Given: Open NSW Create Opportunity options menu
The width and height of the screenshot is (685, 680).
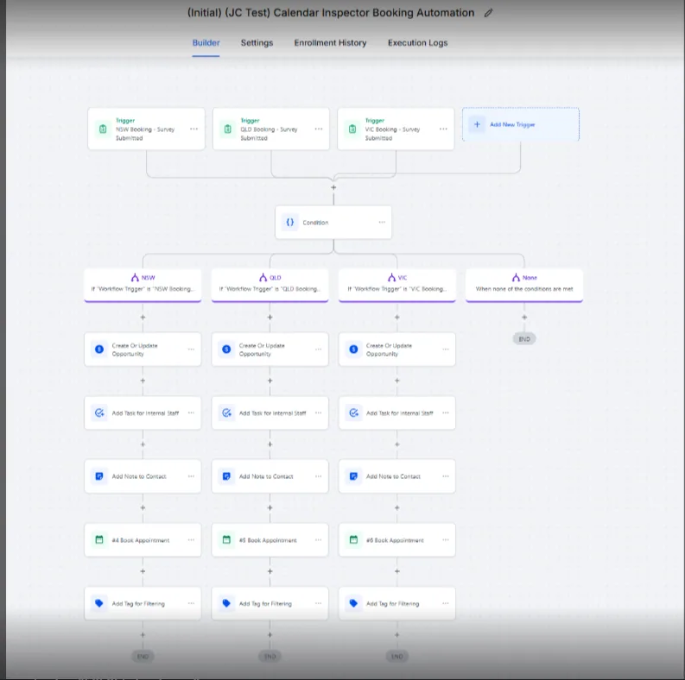Looking at the screenshot, I should click(191, 349).
